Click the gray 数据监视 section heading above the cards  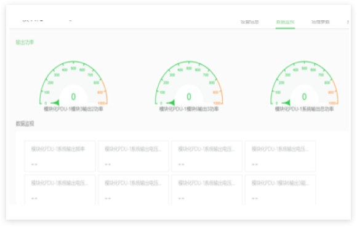25,123
